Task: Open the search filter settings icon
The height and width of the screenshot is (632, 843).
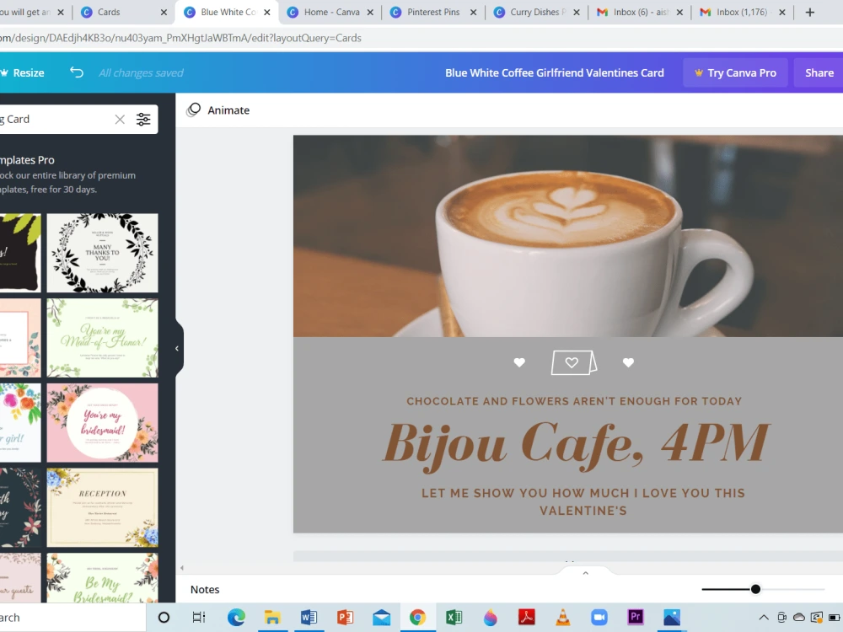Action: 143,119
